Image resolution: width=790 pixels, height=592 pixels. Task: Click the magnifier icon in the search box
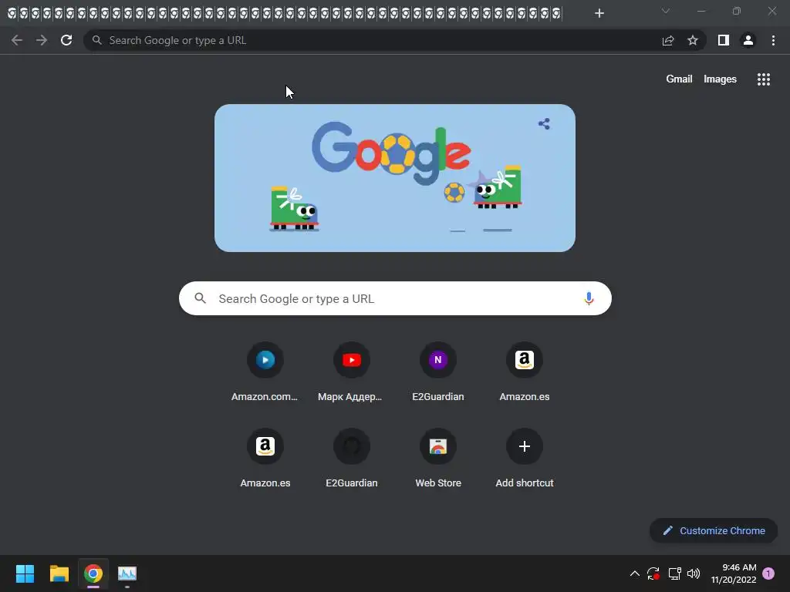click(x=201, y=298)
